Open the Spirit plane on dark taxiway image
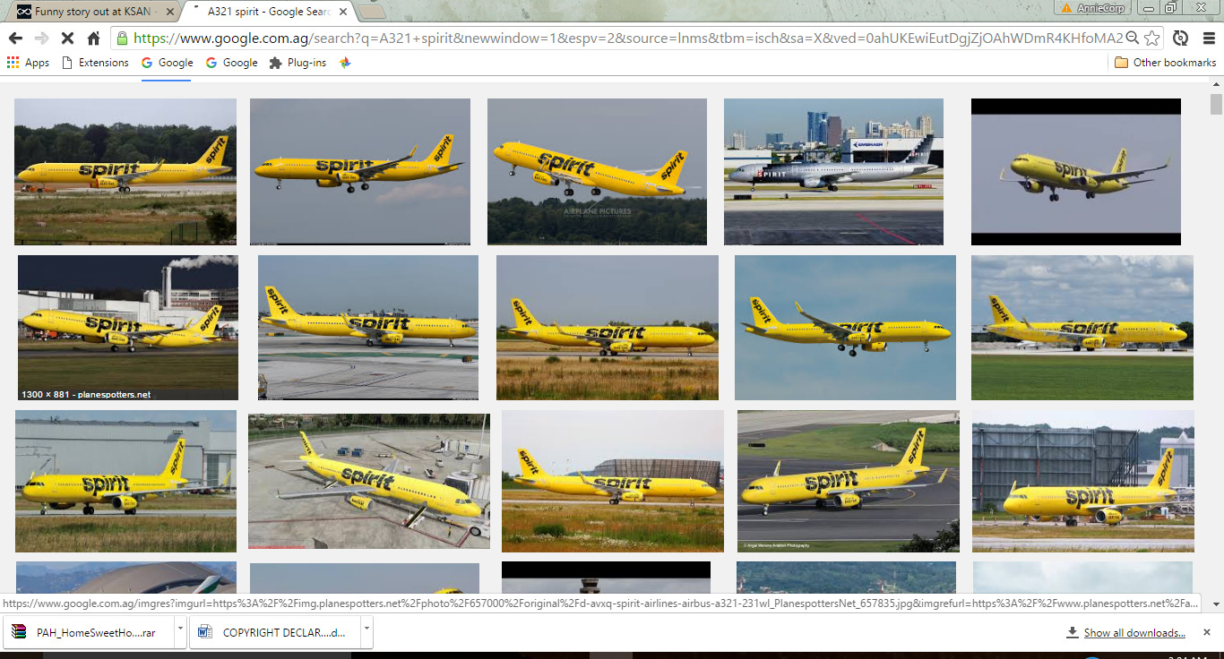The image size is (1224, 659). pos(849,481)
